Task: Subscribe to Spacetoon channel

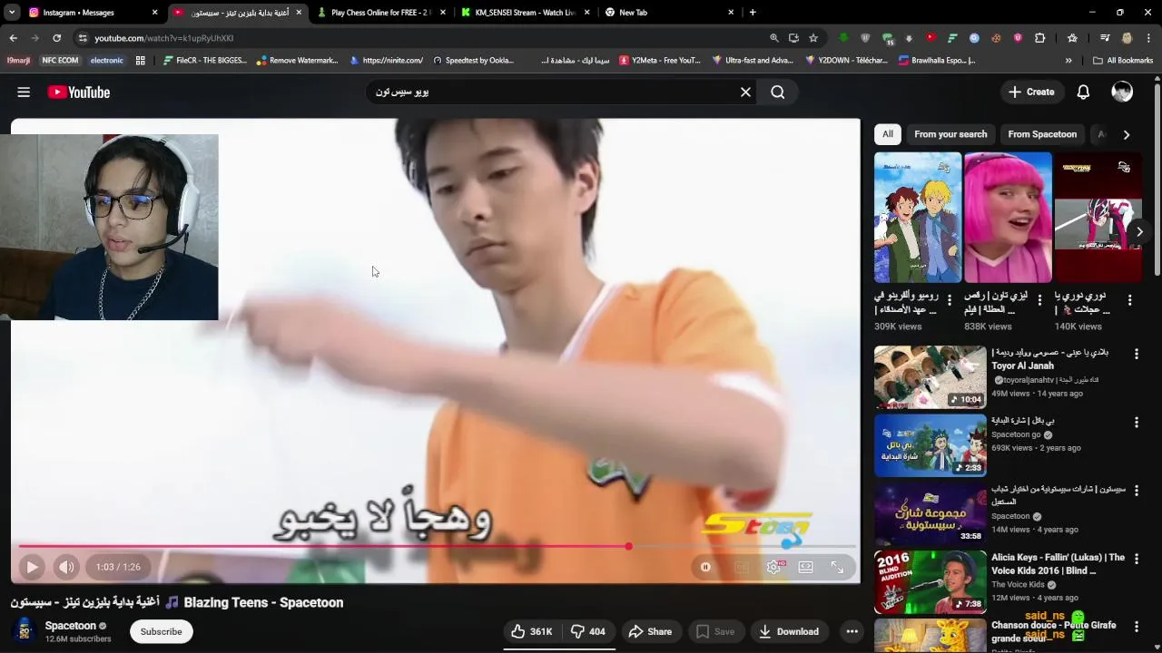Action: [162, 631]
